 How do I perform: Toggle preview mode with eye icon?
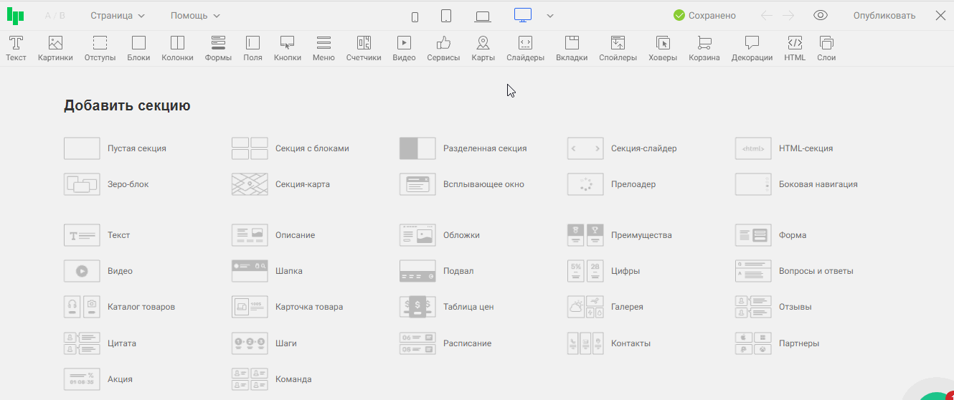(x=821, y=16)
